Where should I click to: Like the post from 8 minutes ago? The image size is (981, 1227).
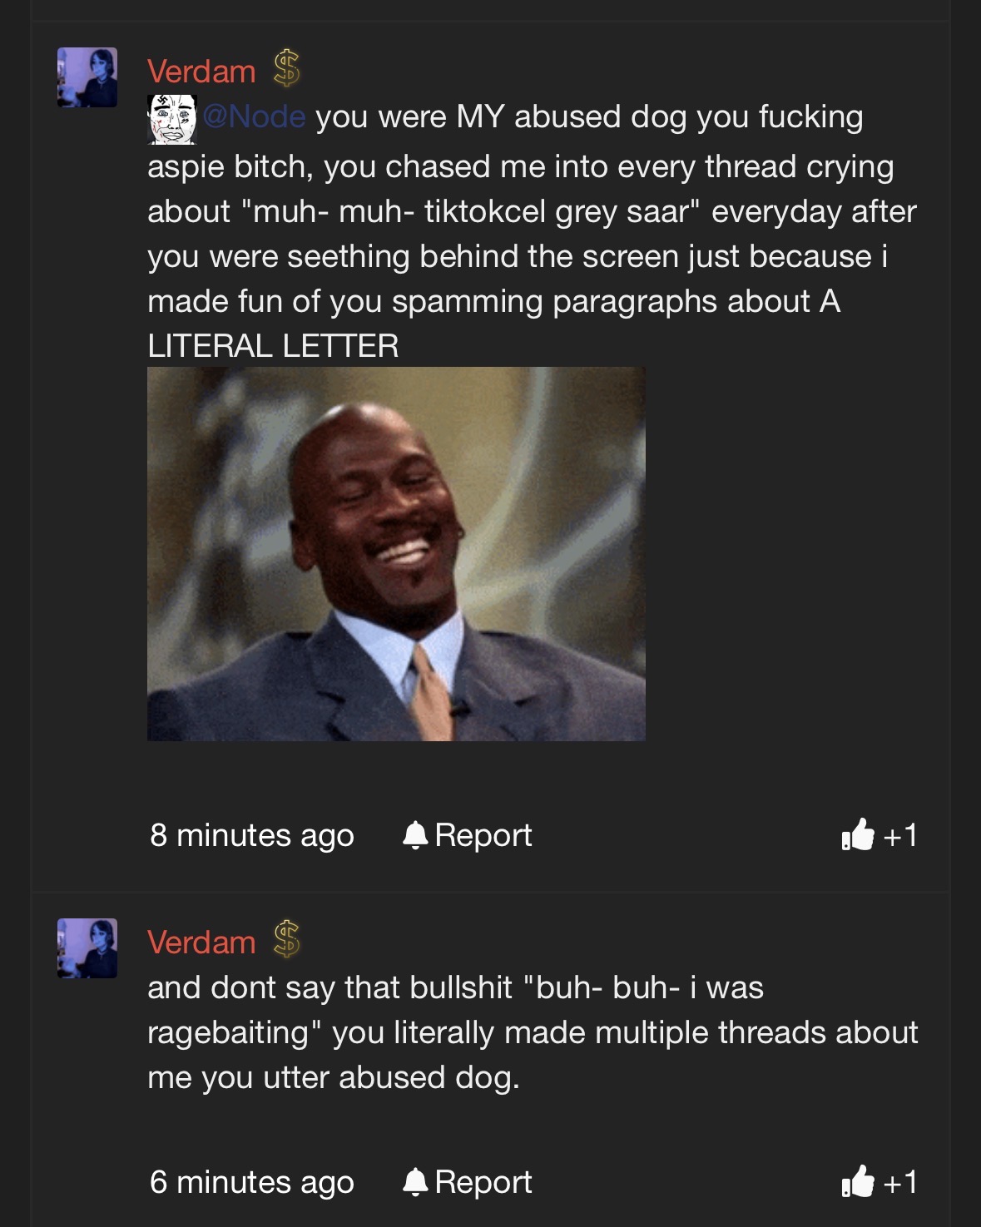tap(858, 834)
